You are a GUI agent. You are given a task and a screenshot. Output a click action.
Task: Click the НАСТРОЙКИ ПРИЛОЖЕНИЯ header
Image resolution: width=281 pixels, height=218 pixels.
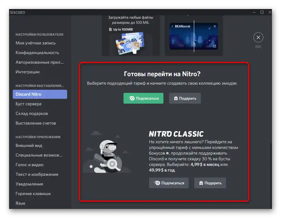click(x=38, y=137)
